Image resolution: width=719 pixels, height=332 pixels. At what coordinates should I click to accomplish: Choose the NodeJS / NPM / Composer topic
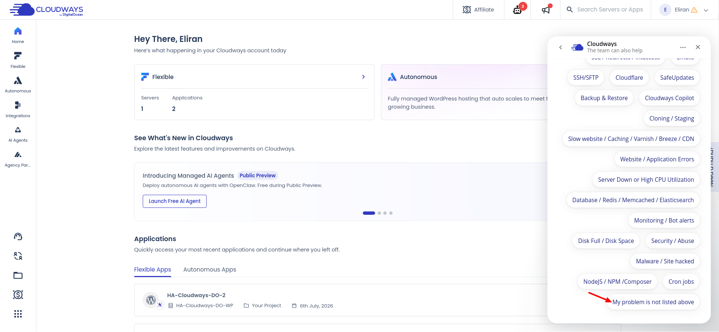click(617, 282)
